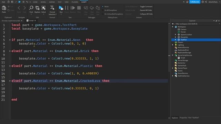The image size is (221, 124).
Task: Click the Collaborate button
Action: coord(195,2)
